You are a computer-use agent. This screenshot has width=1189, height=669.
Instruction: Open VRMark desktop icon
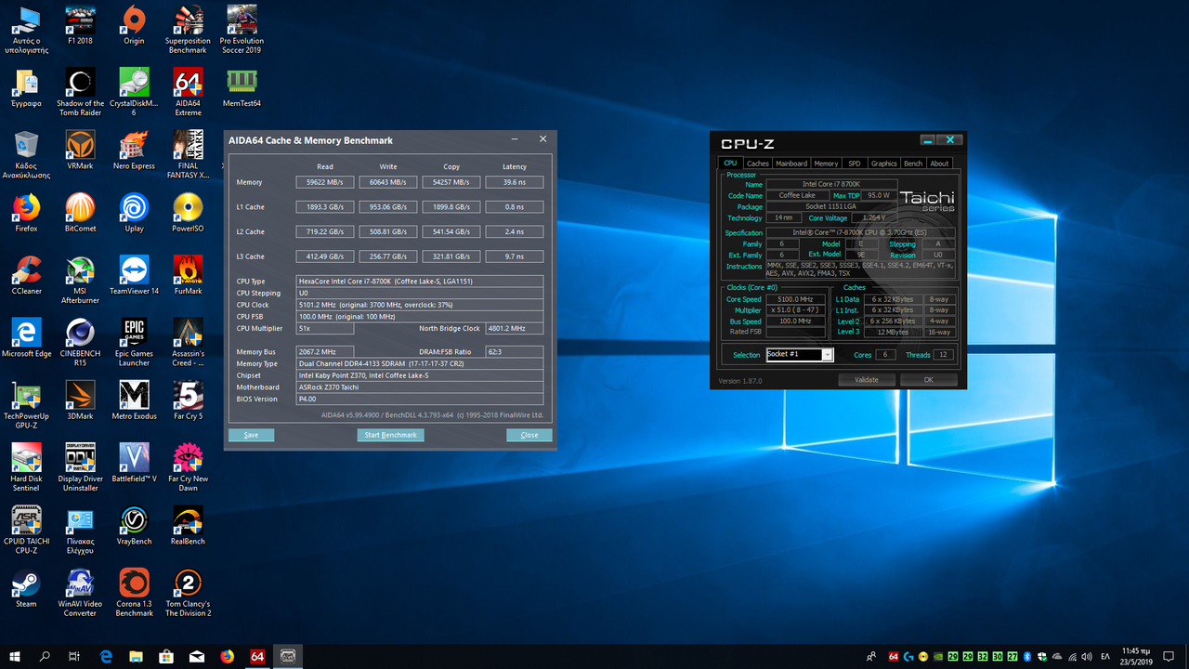coord(80,150)
